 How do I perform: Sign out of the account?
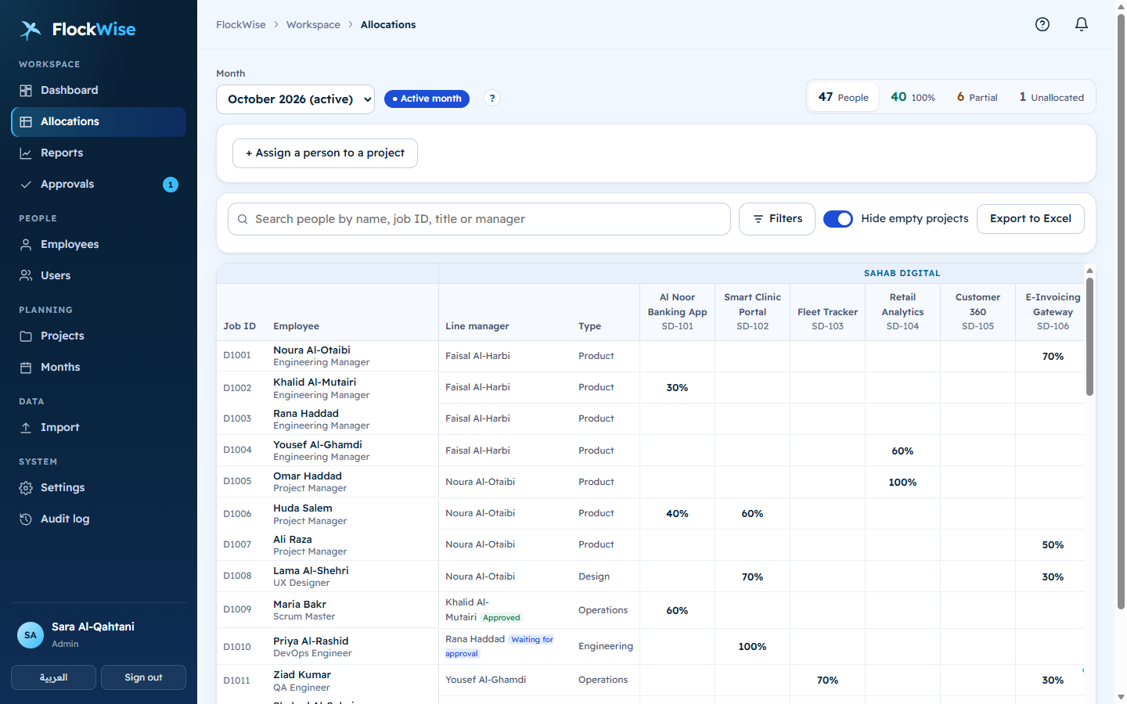click(x=144, y=677)
